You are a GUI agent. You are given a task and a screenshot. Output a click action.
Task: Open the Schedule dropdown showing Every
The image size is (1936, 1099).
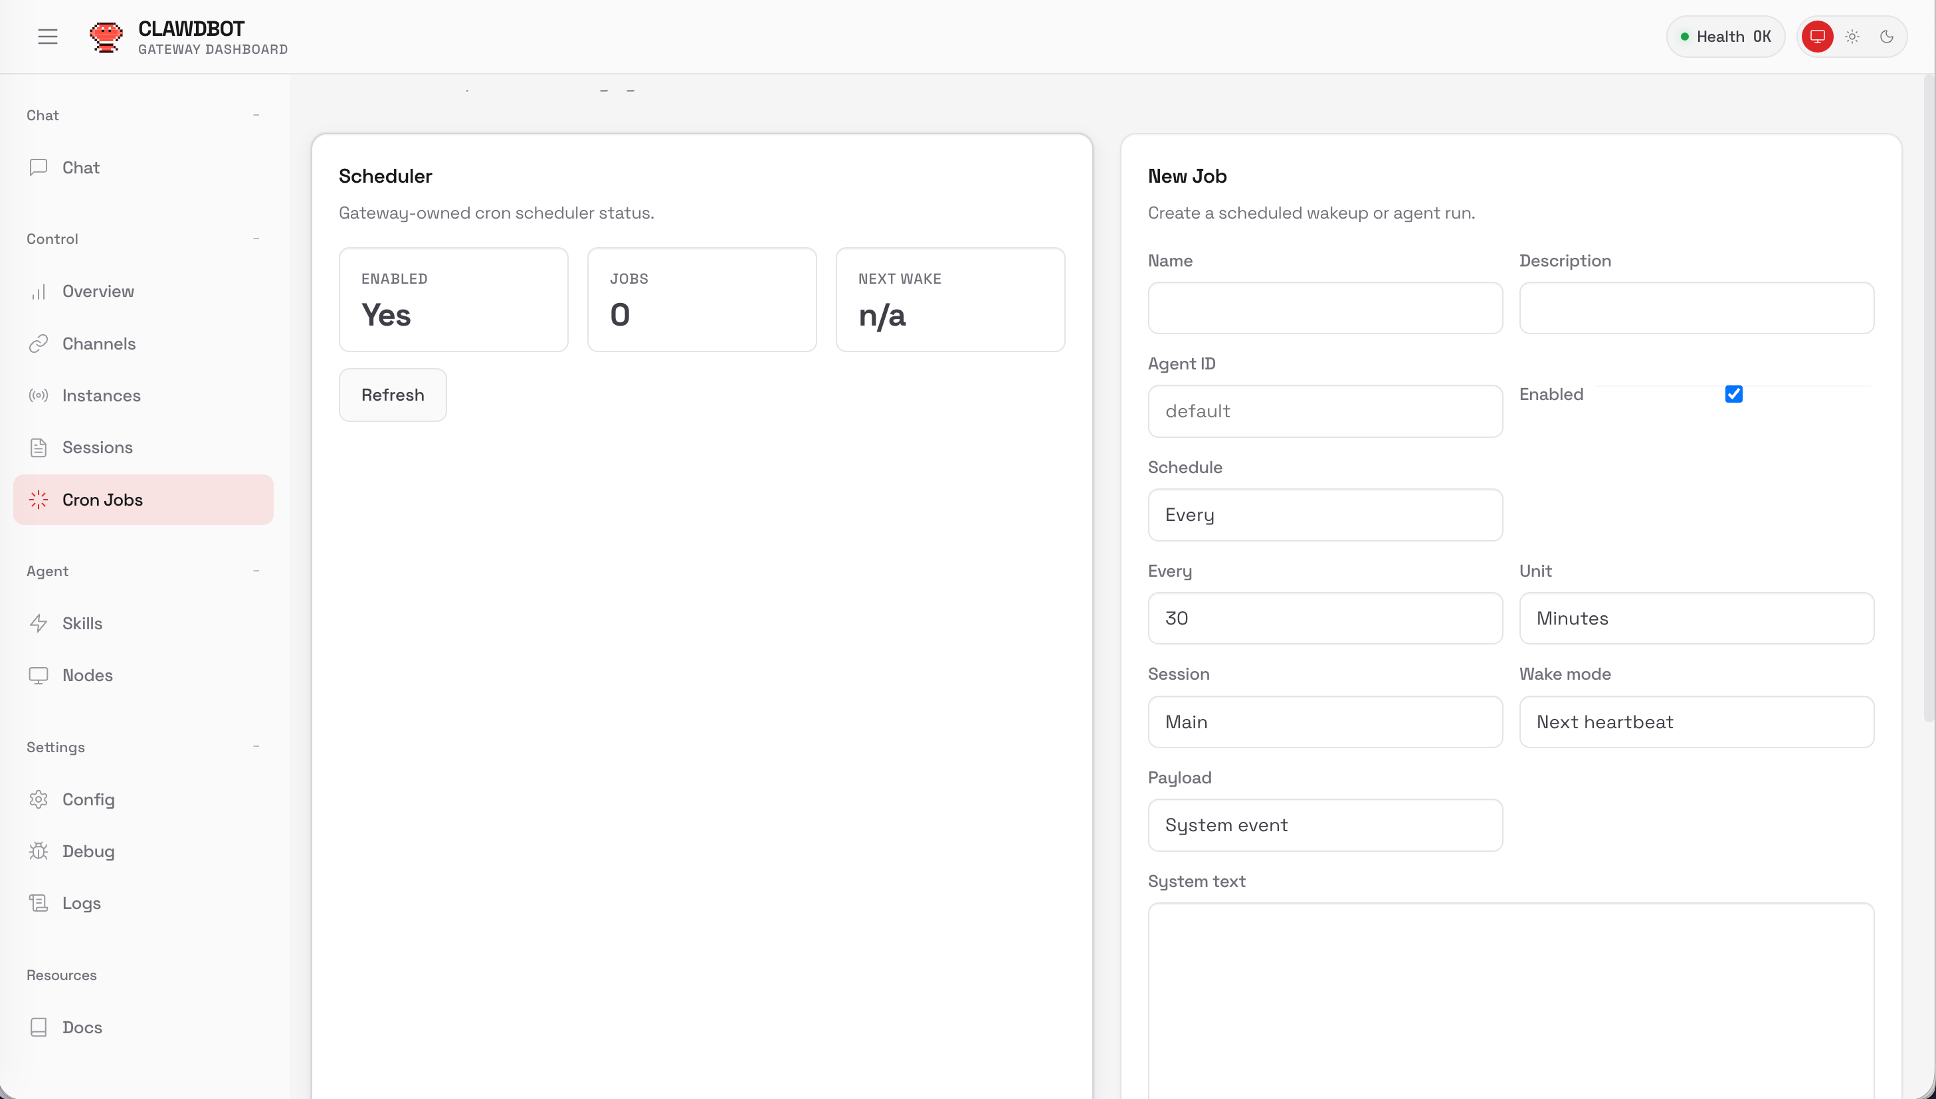pos(1324,515)
